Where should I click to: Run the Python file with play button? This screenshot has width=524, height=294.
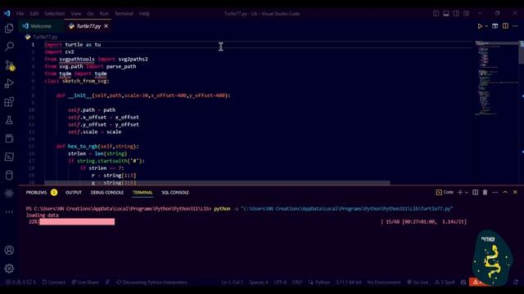tap(480, 26)
